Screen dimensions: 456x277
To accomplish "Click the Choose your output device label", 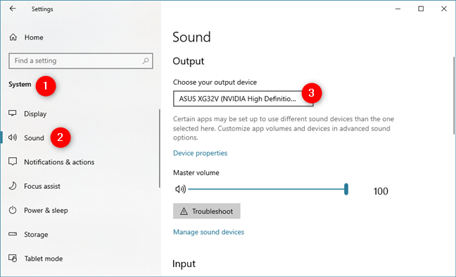I will coord(215,82).
